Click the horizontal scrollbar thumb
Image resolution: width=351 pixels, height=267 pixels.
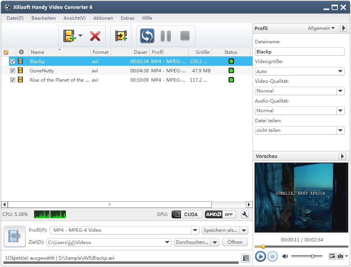coord(110,204)
